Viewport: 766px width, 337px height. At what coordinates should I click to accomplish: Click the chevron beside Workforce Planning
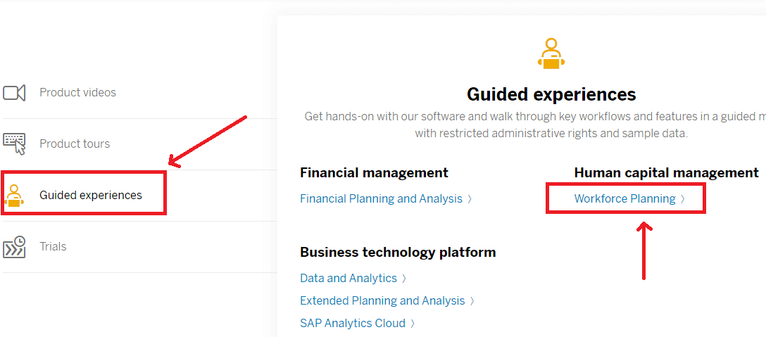683,199
